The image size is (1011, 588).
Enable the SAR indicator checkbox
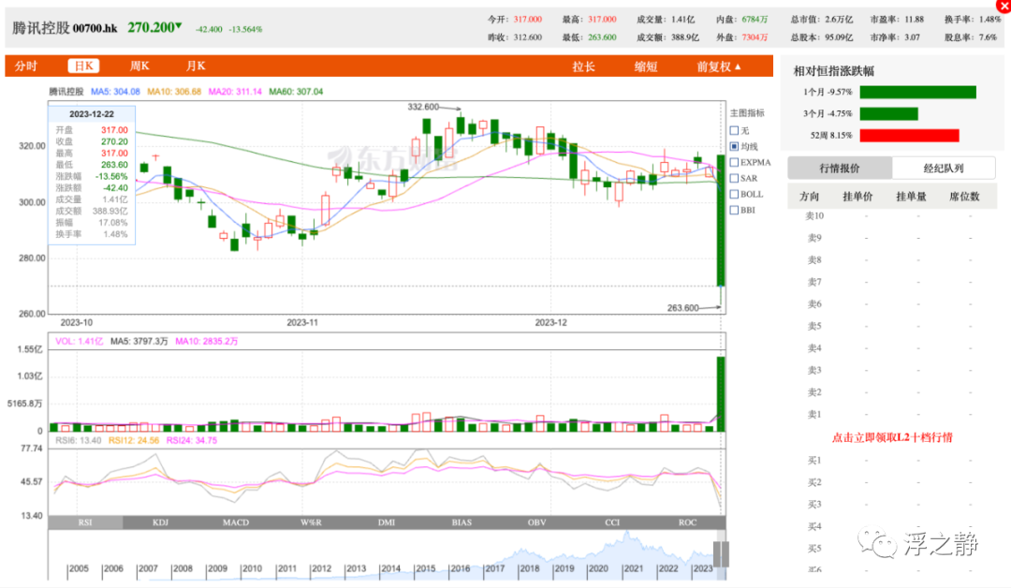coord(734,178)
